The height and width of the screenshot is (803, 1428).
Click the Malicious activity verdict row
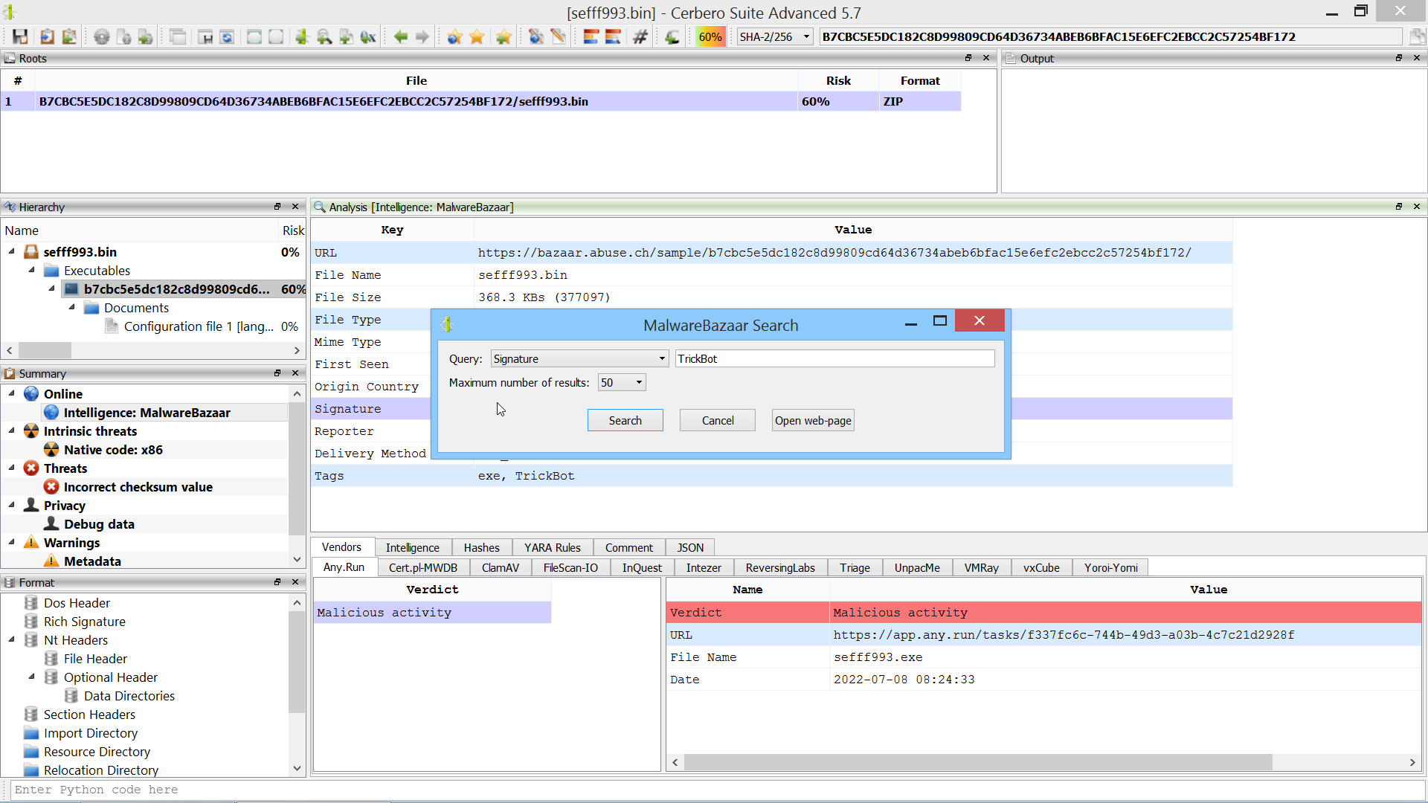[1043, 613]
